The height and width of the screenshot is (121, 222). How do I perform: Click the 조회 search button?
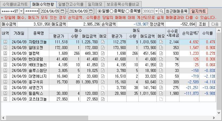[202, 24]
